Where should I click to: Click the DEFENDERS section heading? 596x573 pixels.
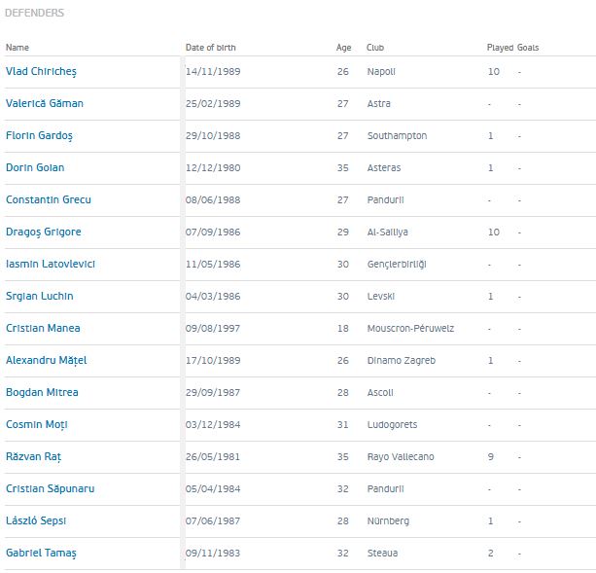35,13
